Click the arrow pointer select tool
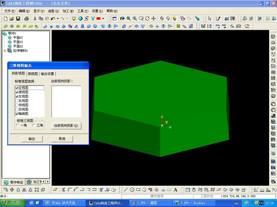This screenshot has height=207, width=277. coord(210,19)
